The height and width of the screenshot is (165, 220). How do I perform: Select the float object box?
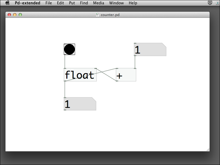pos(80,75)
